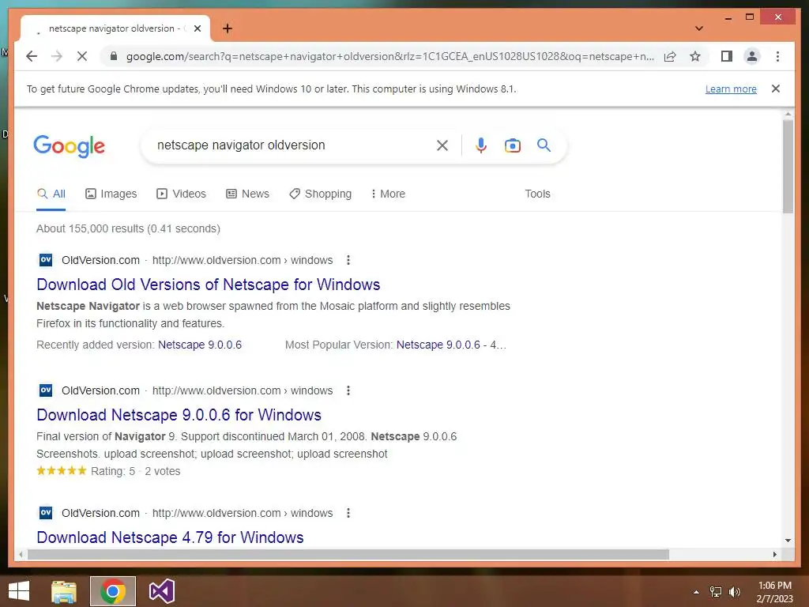809x607 pixels.
Task: Close the netscape navigator oldversion tab
Action: 197,28
